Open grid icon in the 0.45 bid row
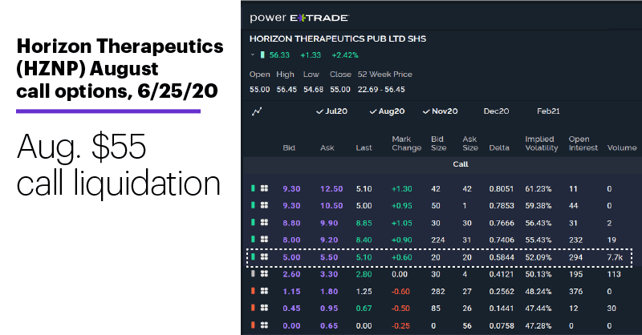The height and width of the screenshot is (335, 642). tap(265, 308)
